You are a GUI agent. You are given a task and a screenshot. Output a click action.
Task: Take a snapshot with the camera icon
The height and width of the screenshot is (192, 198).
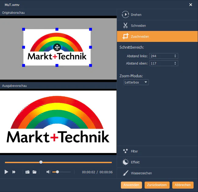[x=27, y=172]
